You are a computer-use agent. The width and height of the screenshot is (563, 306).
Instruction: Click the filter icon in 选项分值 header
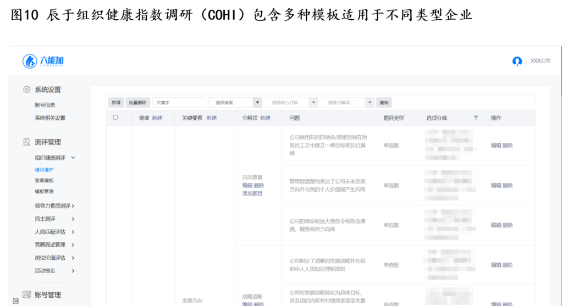tap(476, 118)
